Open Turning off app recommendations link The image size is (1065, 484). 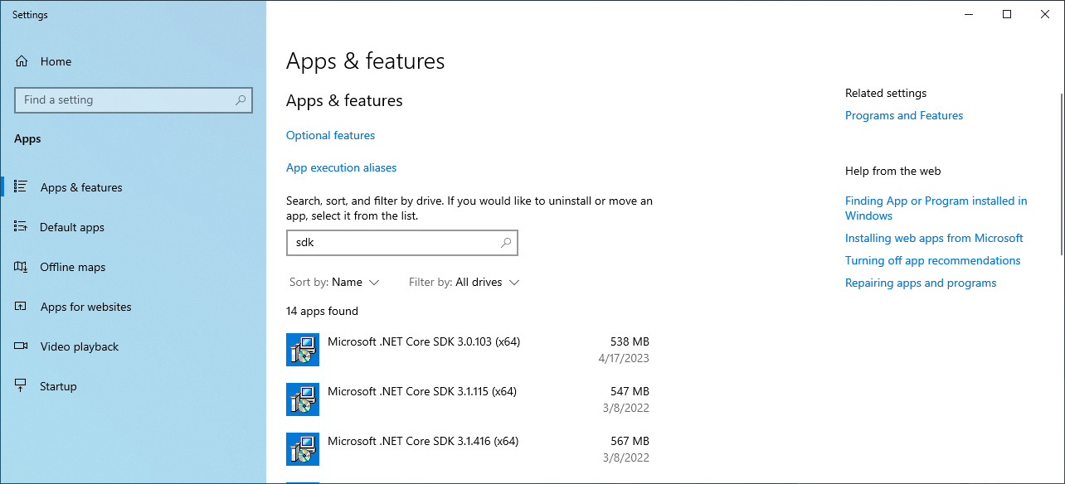click(932, 260)
